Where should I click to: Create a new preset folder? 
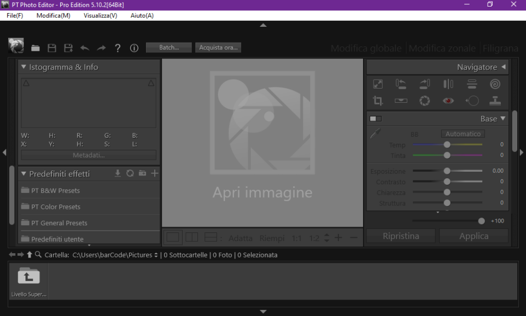tap(143, 173)
